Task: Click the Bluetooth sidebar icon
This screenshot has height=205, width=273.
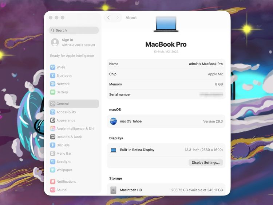Action: click(x=52, y=76)
